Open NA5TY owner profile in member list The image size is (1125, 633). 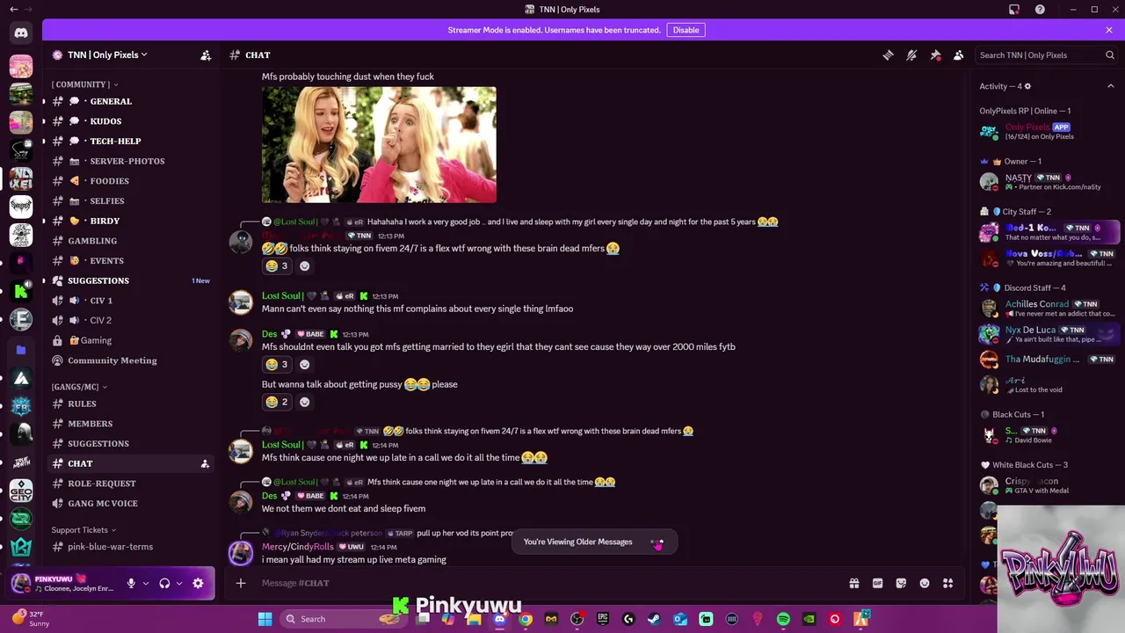[1048, 182]
